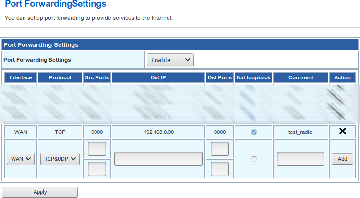Click the Apply button
Viewport: 360px width, 198px height.
[40, 192]
